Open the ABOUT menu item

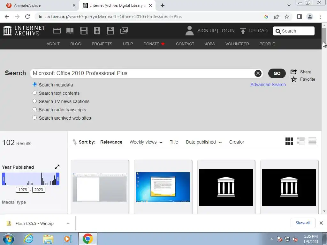pyautogui.click(x=53, y=44)
